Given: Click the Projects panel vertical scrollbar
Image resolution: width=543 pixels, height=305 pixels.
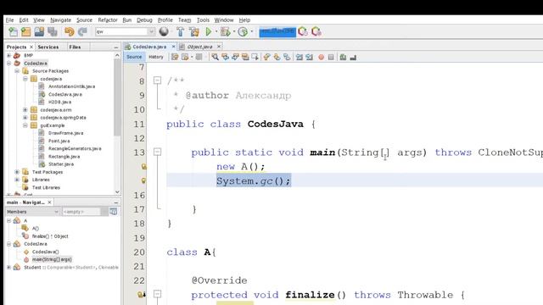Looking at the screenshot, I should [117, 123].
